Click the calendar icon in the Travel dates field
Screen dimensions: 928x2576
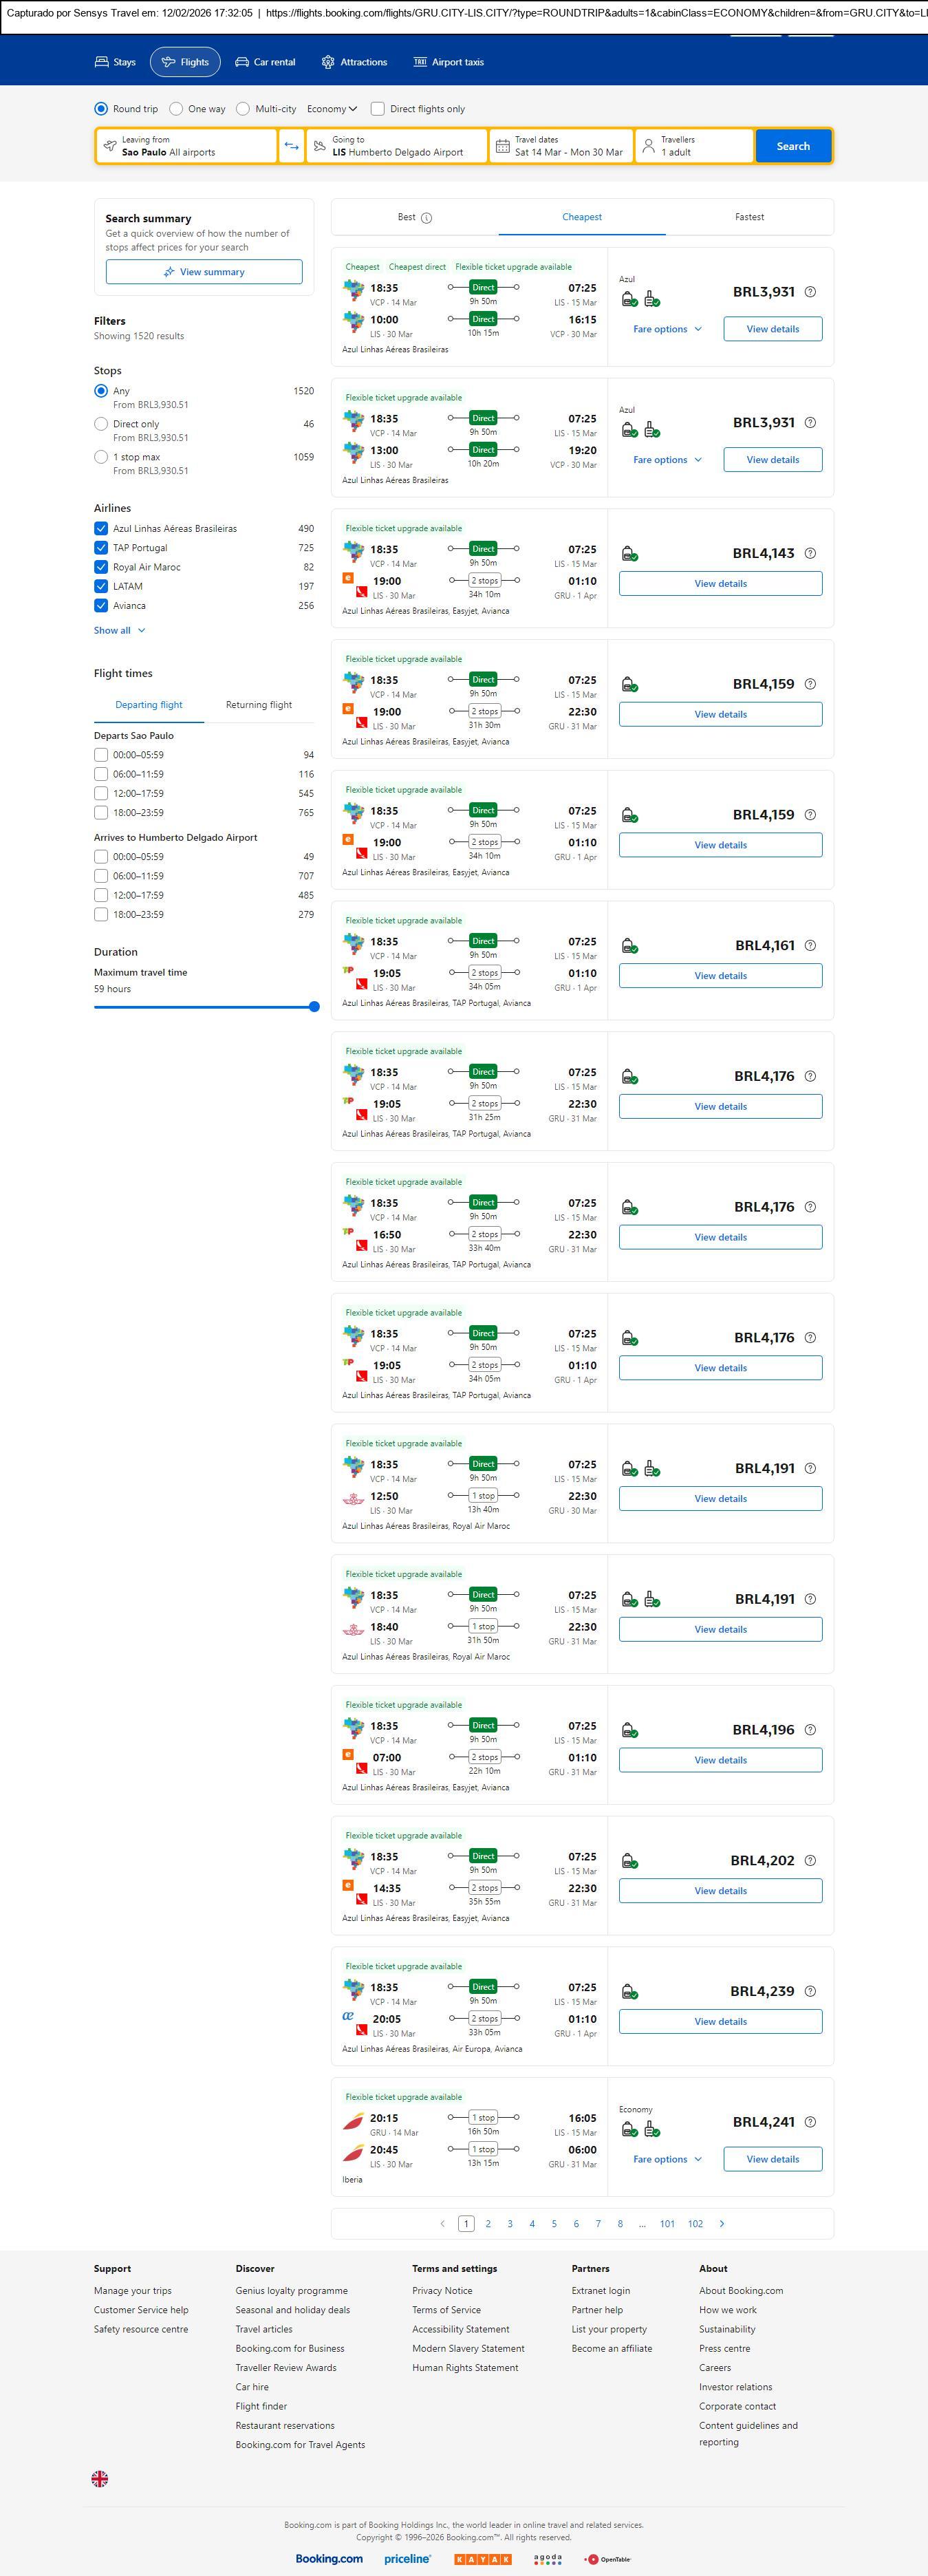point(503,146)
